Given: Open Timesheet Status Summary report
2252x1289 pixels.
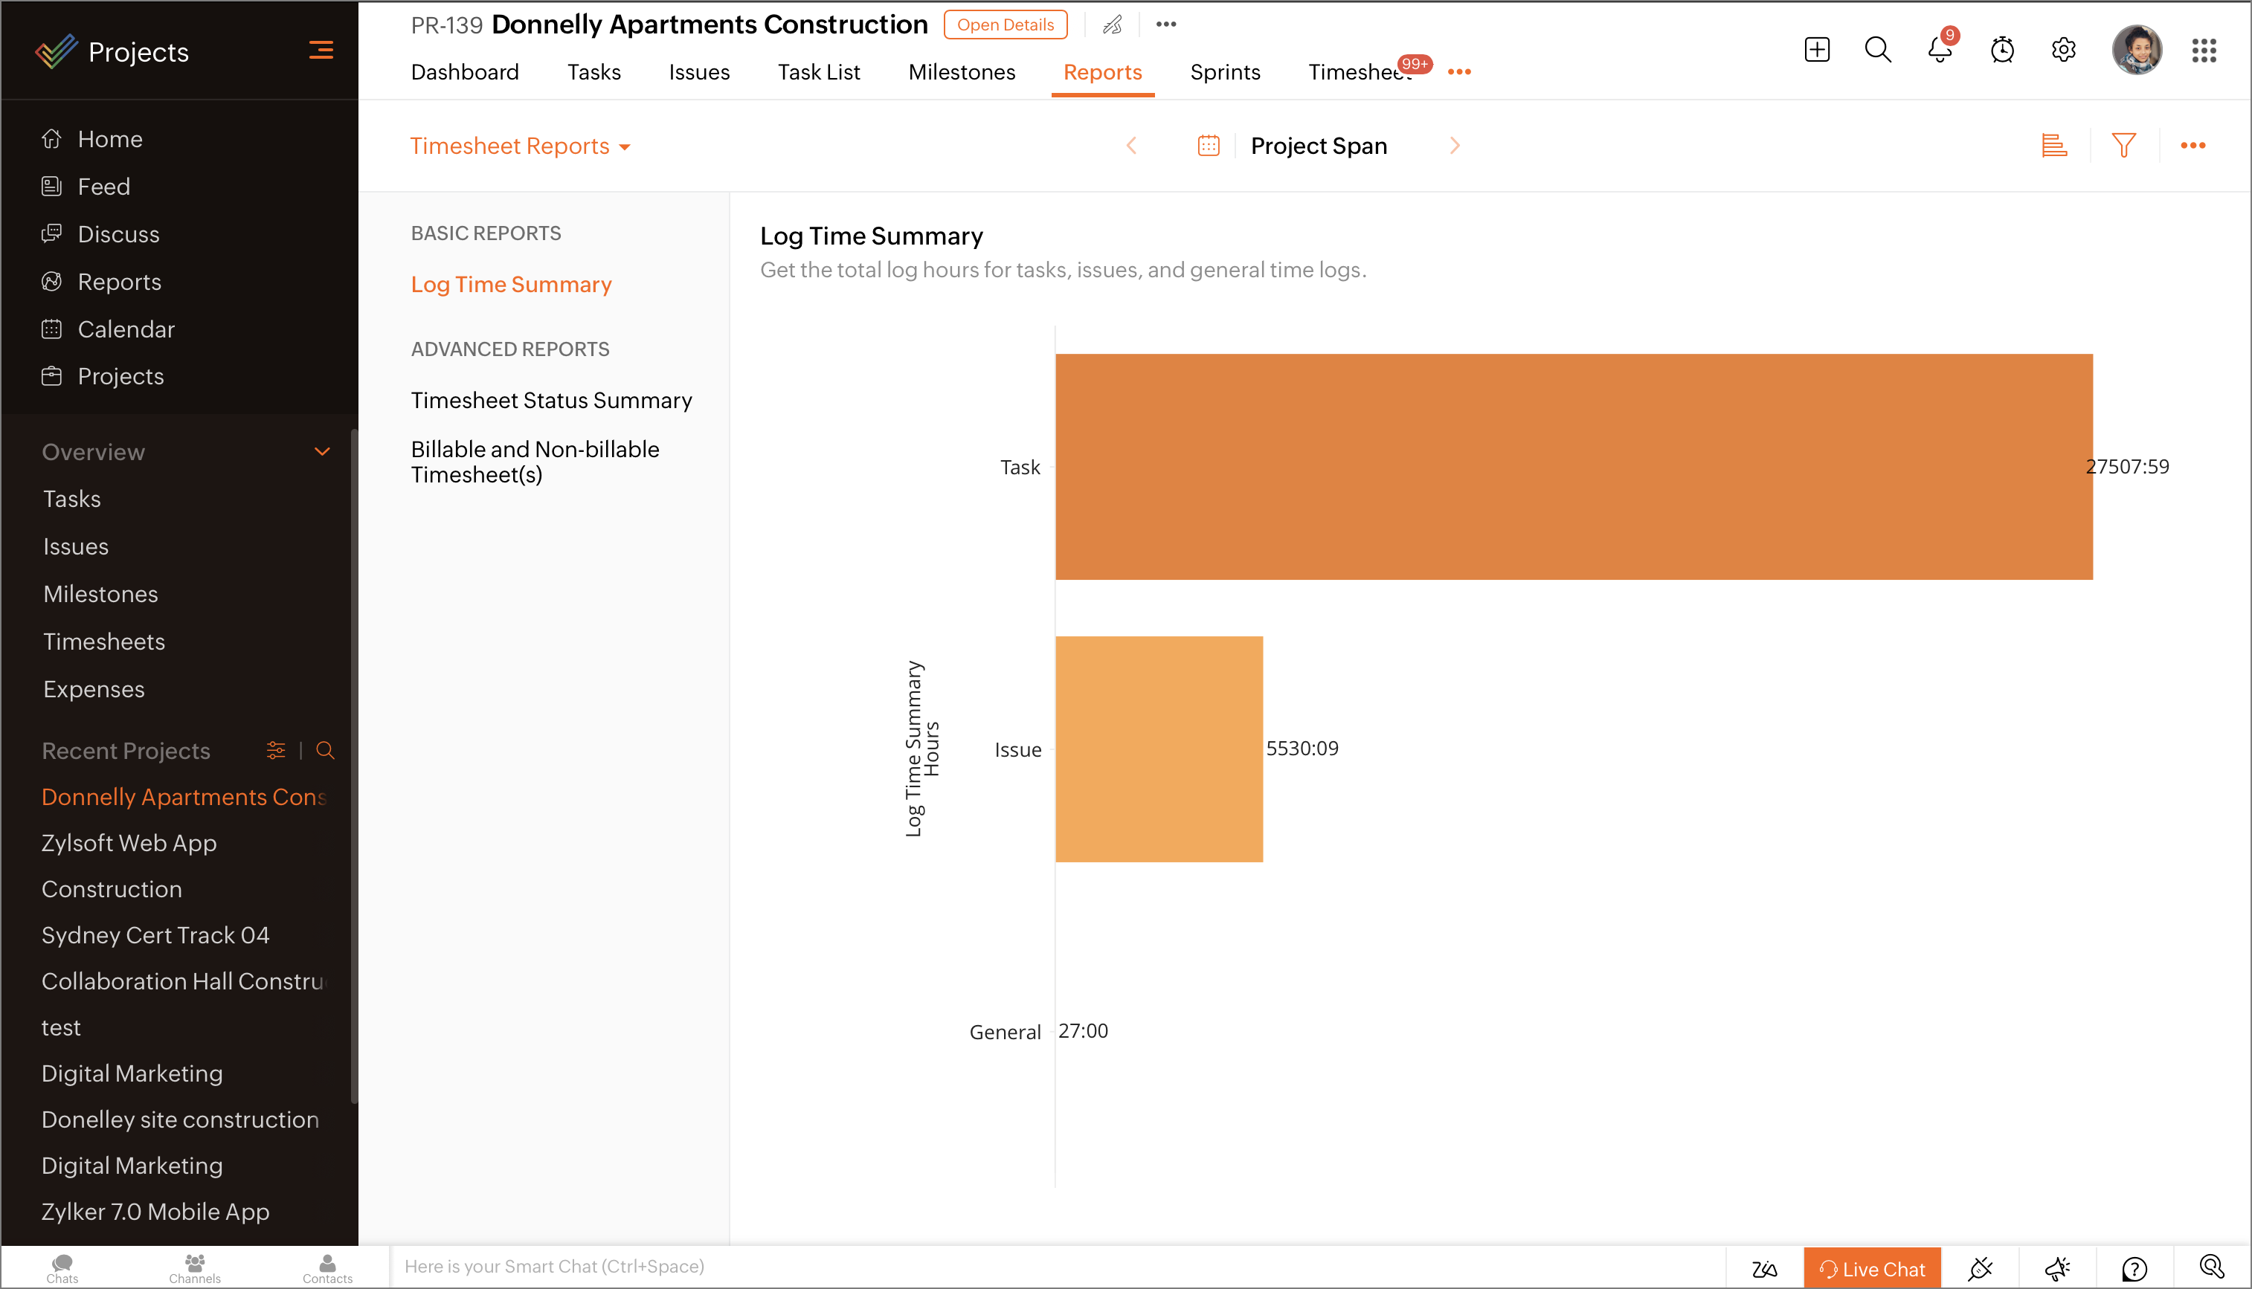Looking at the screenshot, I should pyautogui.click(x=551, y=400).
